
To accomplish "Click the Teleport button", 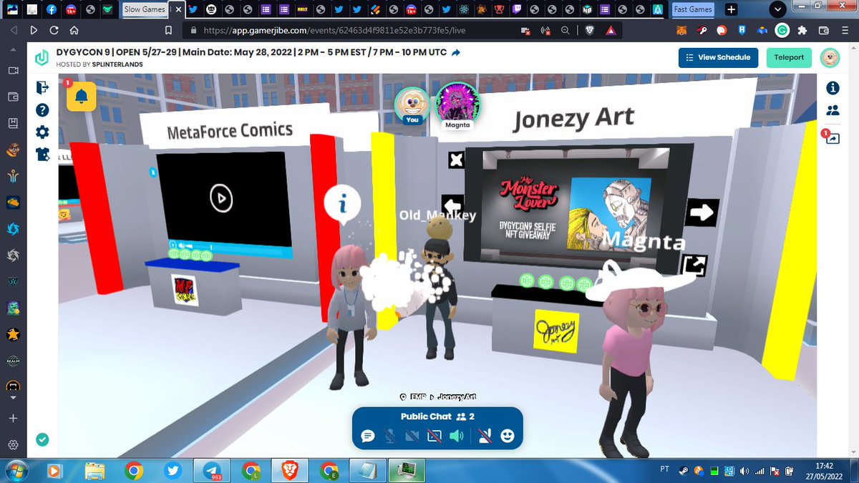I will click(789, 57).
